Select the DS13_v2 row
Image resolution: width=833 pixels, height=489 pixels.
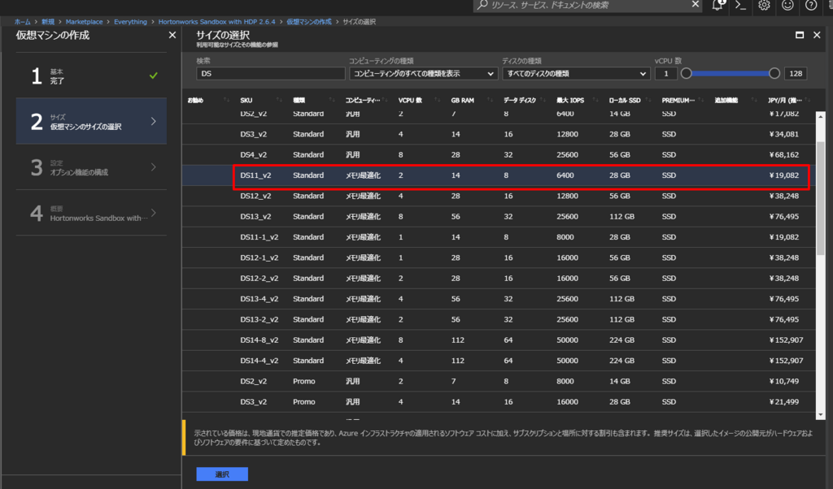click(499, 217)
